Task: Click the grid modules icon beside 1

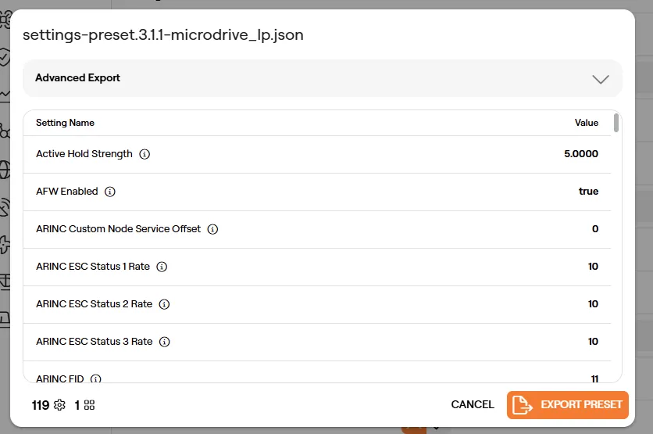Action: click(x=90, y=405)
